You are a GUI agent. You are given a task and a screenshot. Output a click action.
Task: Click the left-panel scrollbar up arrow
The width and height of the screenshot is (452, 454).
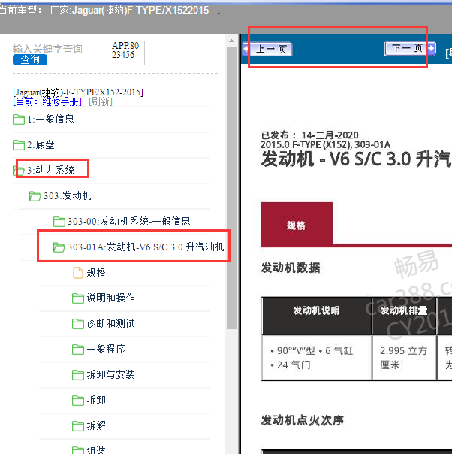[x=231, y=41]
